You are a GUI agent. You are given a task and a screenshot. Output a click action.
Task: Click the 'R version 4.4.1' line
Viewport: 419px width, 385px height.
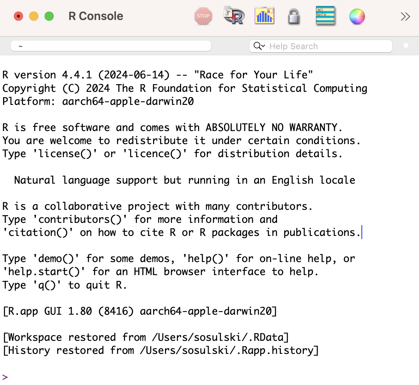pyautogui.click(x=158, y=75)
